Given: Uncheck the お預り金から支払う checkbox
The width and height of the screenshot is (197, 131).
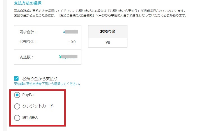Looking at the screenshot, I should pyautogui.click(x=16, y=78).
